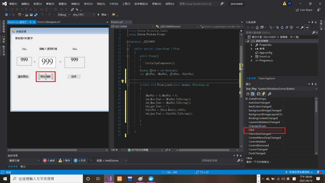Switch to the Form1.Designer.cs tab

pos(49,22)
